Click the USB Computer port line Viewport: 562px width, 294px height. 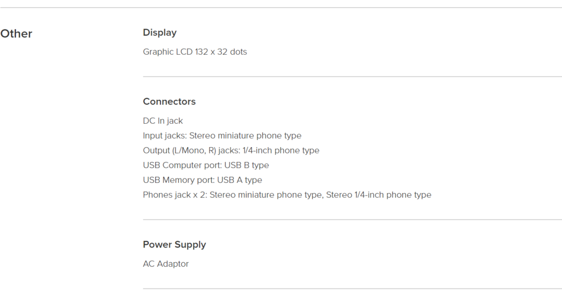[x=206, y=165]
